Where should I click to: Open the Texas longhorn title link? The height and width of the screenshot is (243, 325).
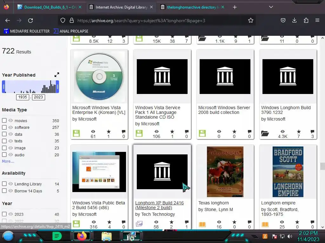(x=214, y=203)
